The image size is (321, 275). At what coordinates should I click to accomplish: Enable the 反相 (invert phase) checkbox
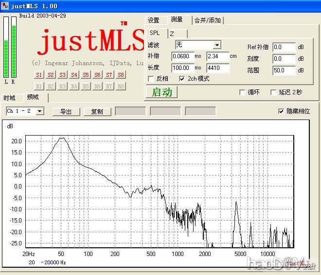[x=151, y=79]
